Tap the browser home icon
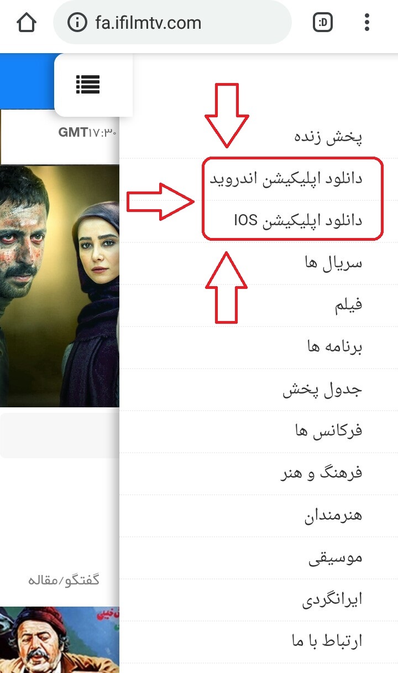Viewport: 398px width, 673px height. point(26,23)
